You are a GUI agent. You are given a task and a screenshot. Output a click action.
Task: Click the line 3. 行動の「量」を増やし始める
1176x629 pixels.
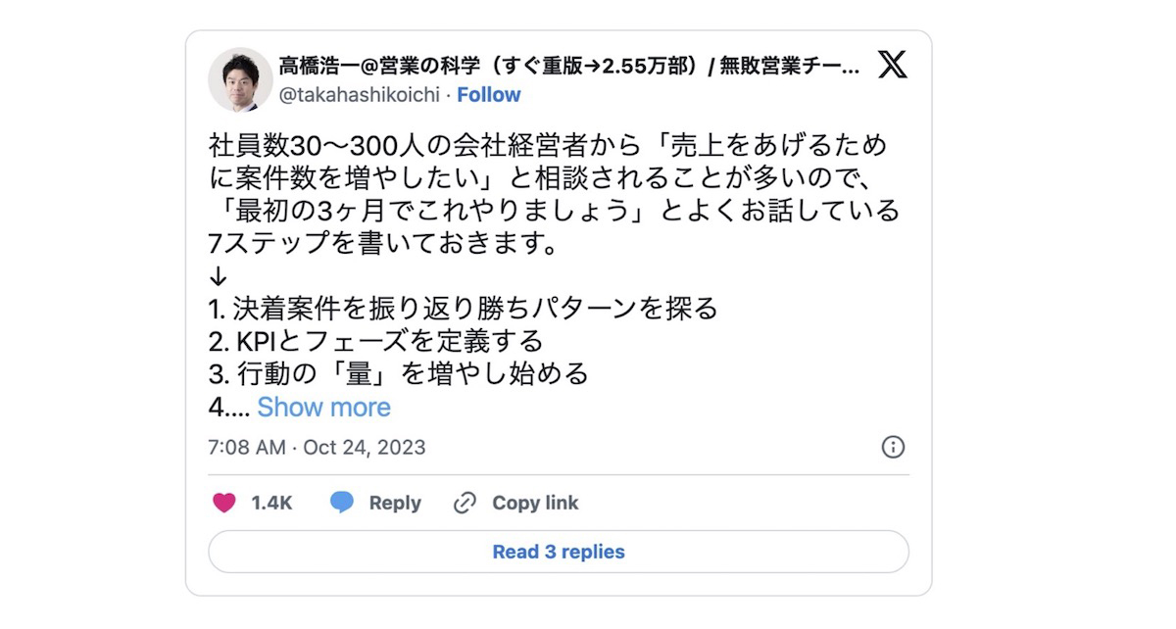tap(398, 373)
